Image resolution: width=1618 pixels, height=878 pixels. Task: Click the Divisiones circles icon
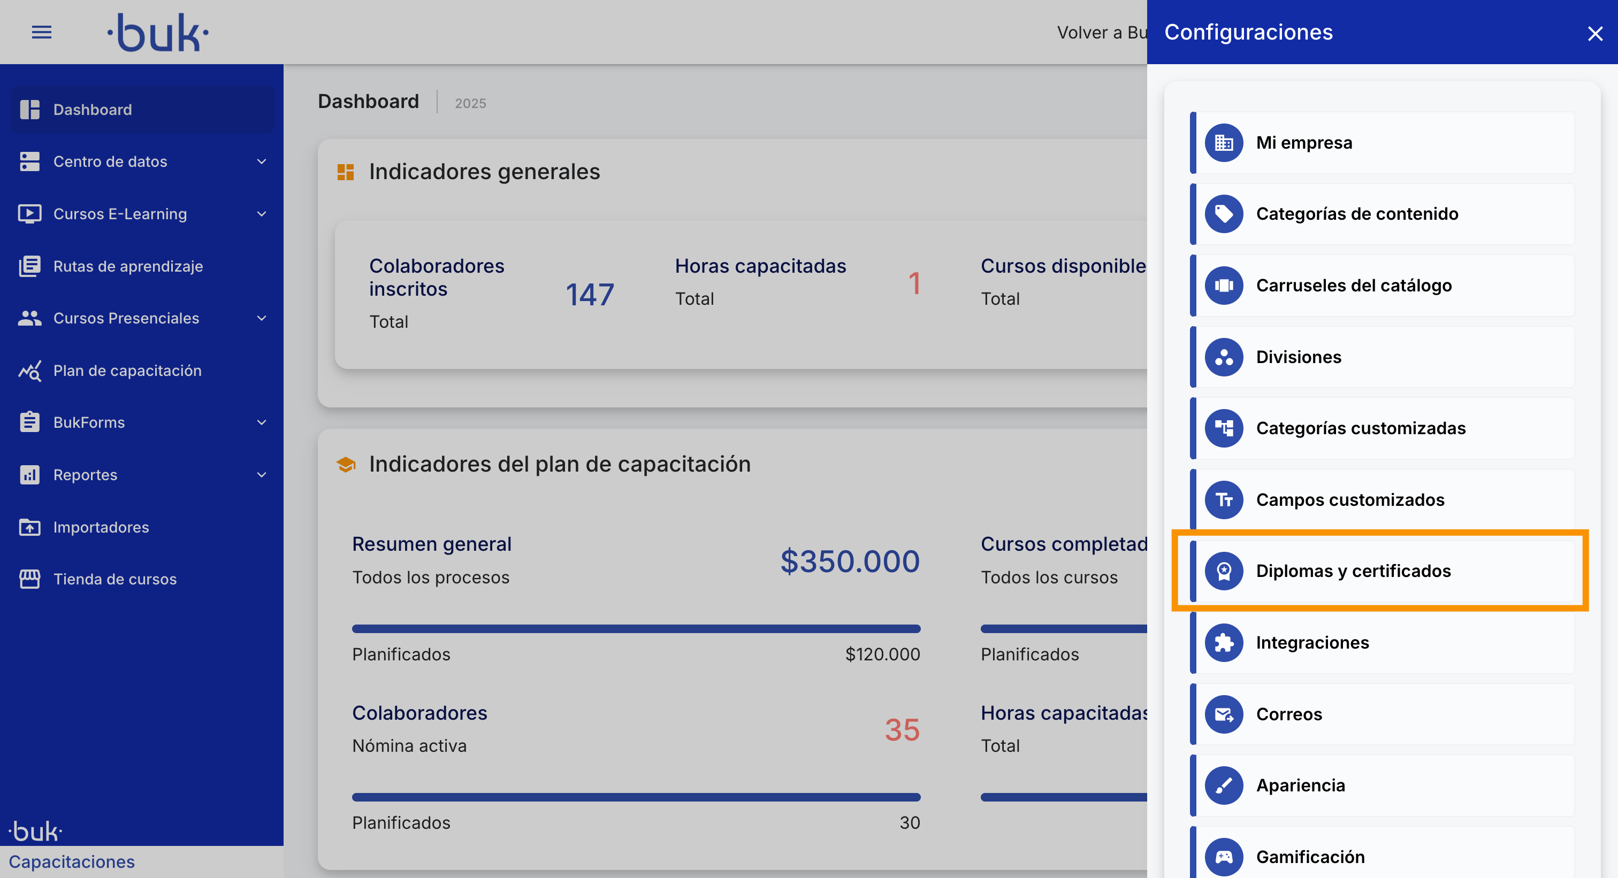click(x=1223, y=357)
